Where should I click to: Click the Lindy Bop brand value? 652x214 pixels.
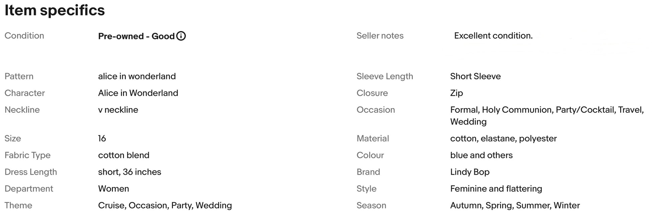(469, 172)
